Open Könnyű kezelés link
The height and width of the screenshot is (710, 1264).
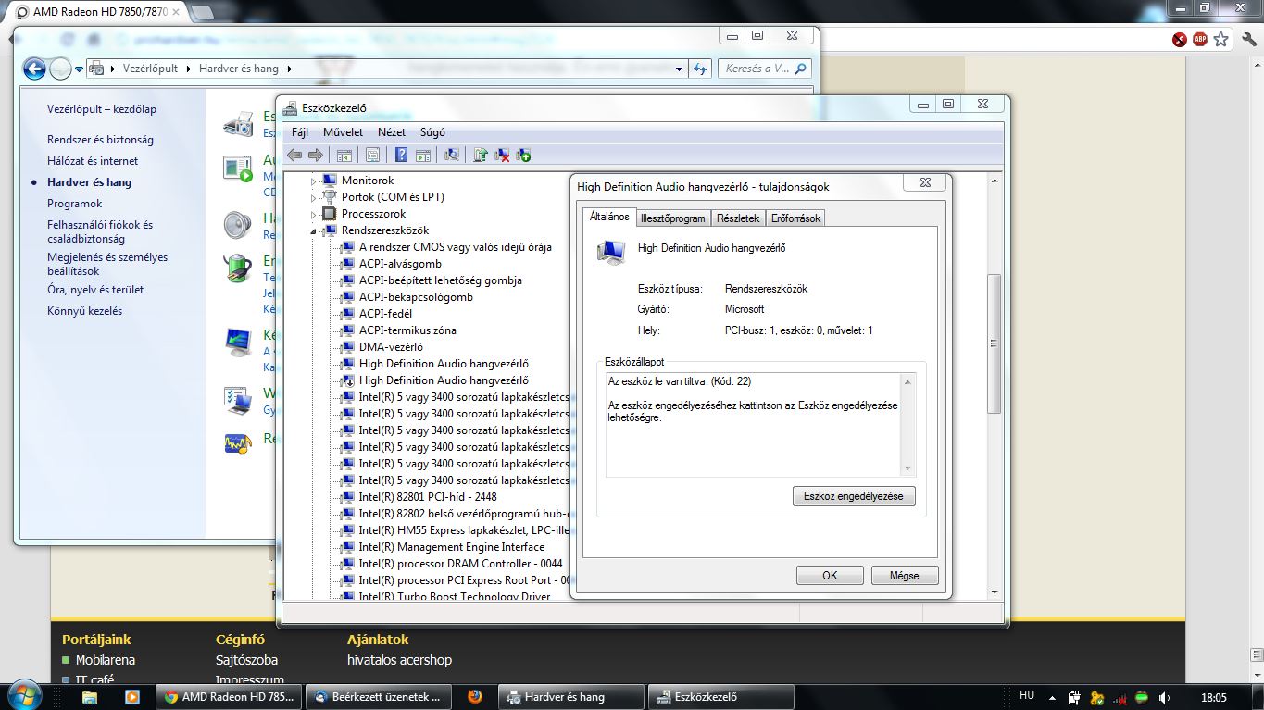(x=84, y=311)
